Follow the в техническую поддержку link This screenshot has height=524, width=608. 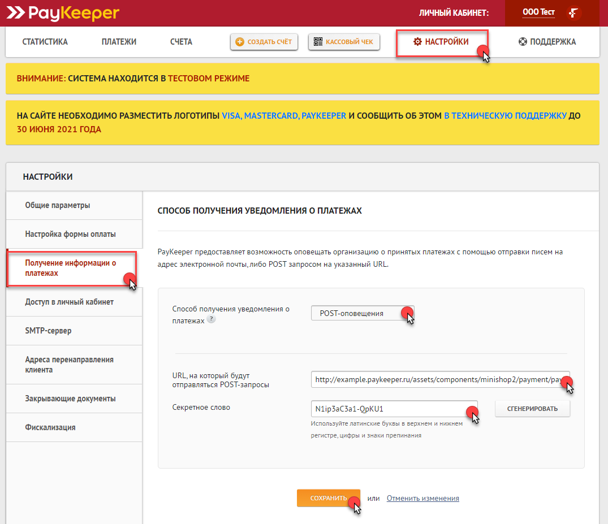pyautogui.click(x=505, y=116)
